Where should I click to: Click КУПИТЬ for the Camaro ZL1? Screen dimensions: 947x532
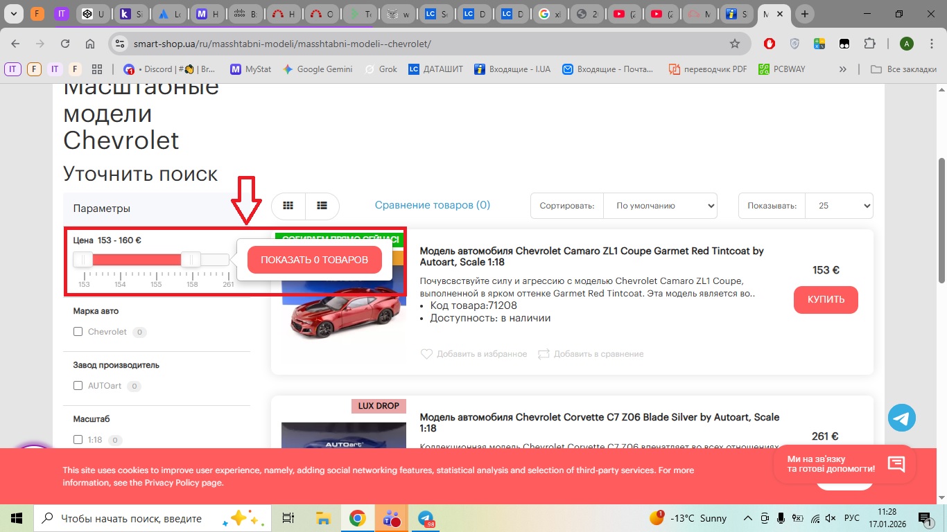click(826, 299)
